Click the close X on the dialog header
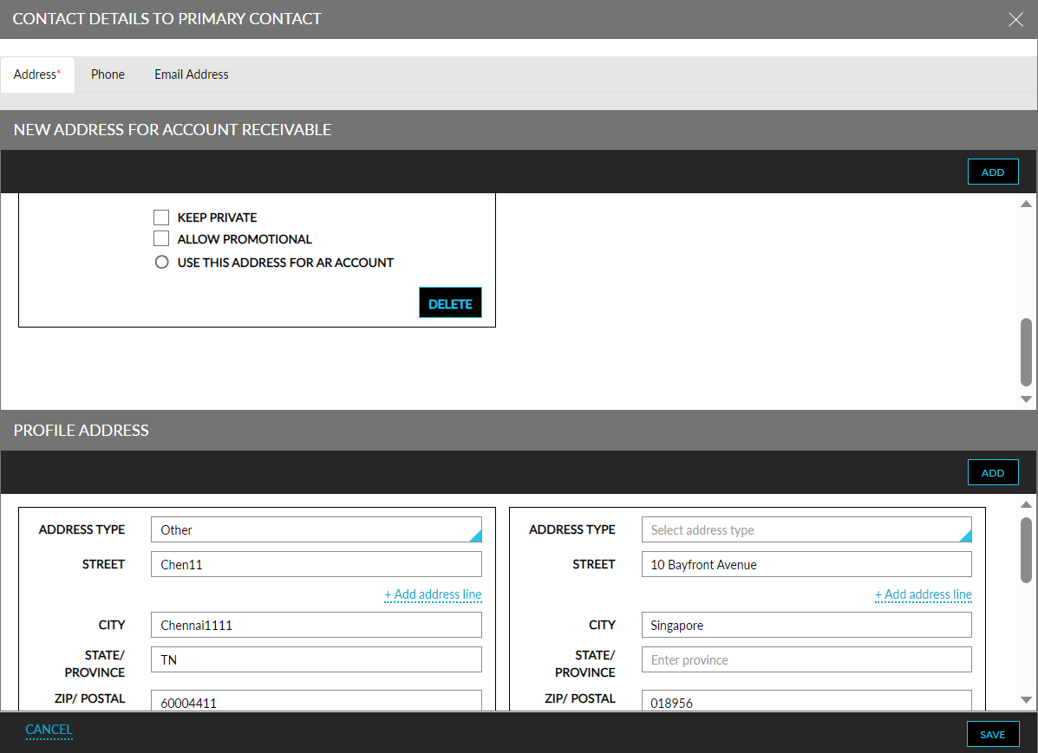1038x753 pixels. click(1015, 19)
